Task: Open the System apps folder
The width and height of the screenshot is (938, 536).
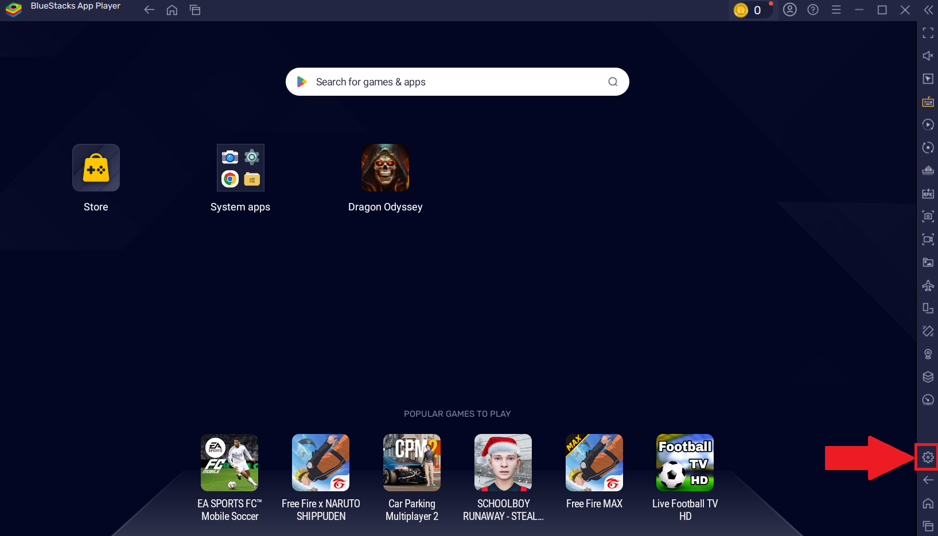Action: [x=240, y=167]
